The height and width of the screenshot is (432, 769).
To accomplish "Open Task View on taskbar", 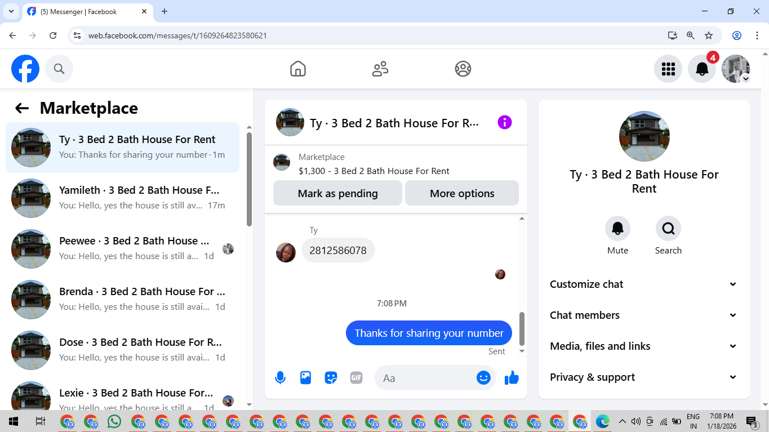I will tap(40, 421).
